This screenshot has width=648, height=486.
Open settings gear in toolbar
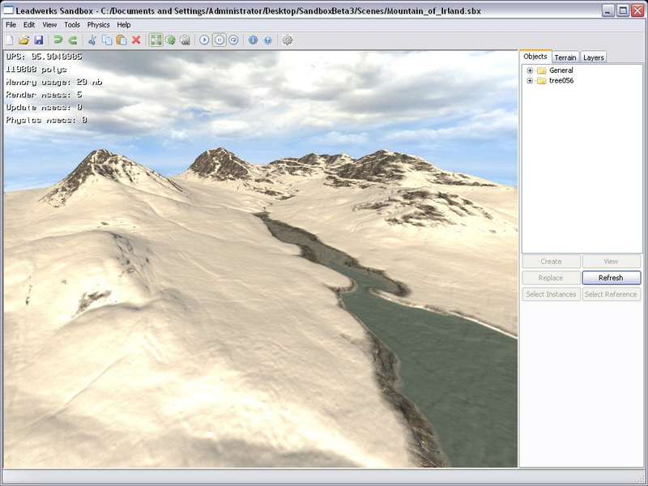[287, 40]
